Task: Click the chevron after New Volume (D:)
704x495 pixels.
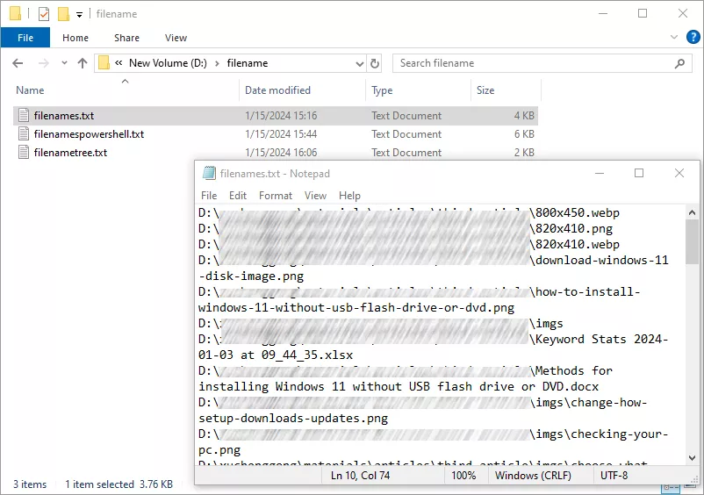Action: pos(217,64)
